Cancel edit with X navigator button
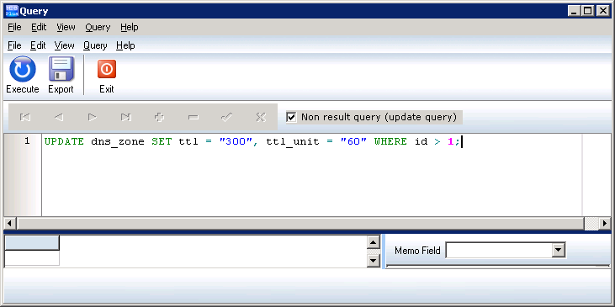615x307 pixels. [x=261, y=117]
